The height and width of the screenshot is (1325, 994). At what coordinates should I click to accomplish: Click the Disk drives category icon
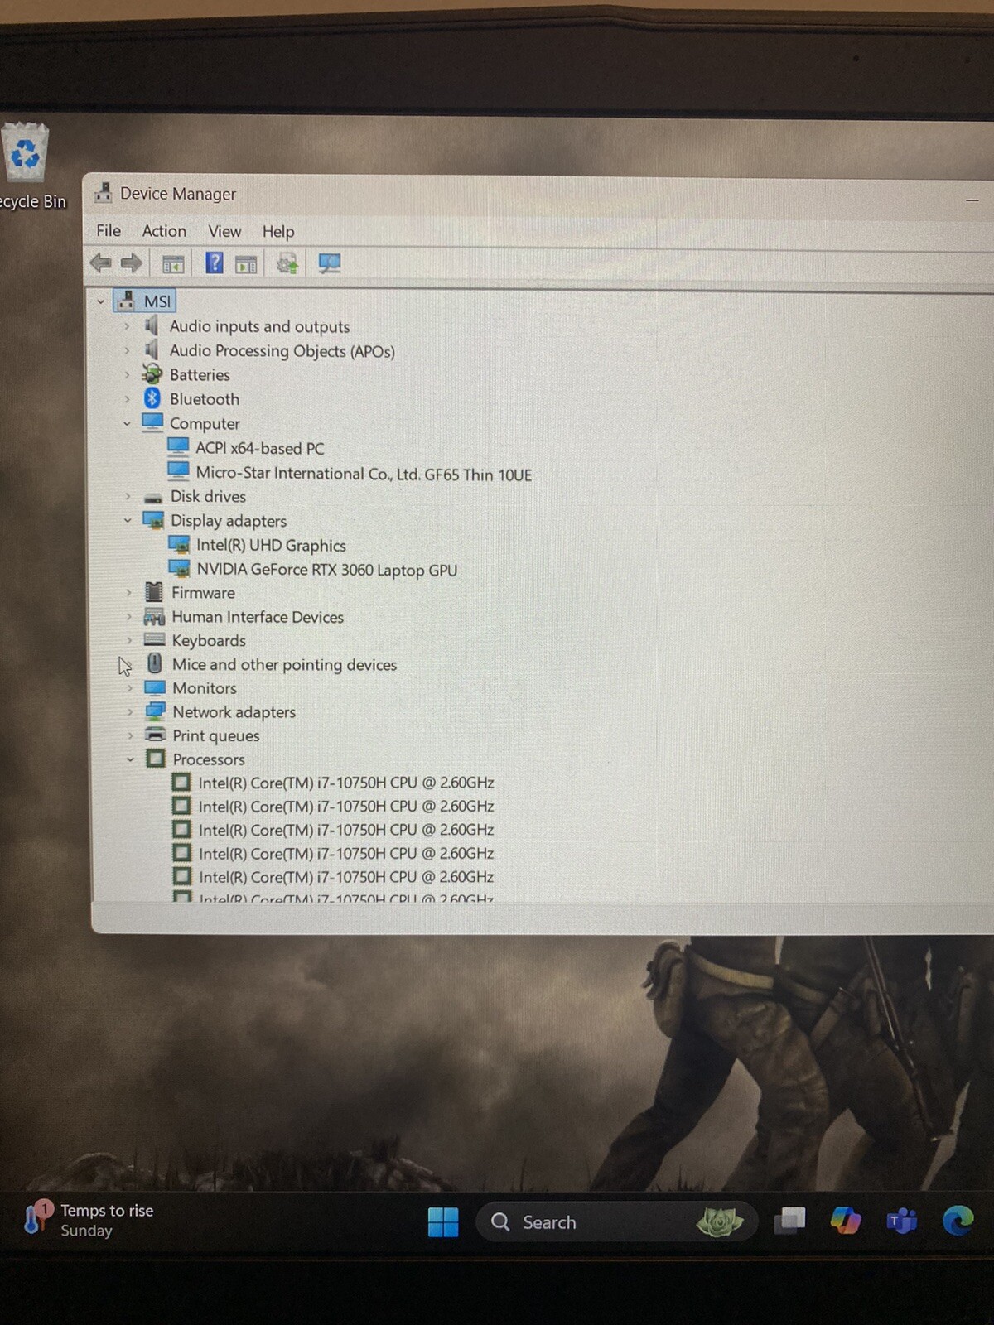pos(153,497)
